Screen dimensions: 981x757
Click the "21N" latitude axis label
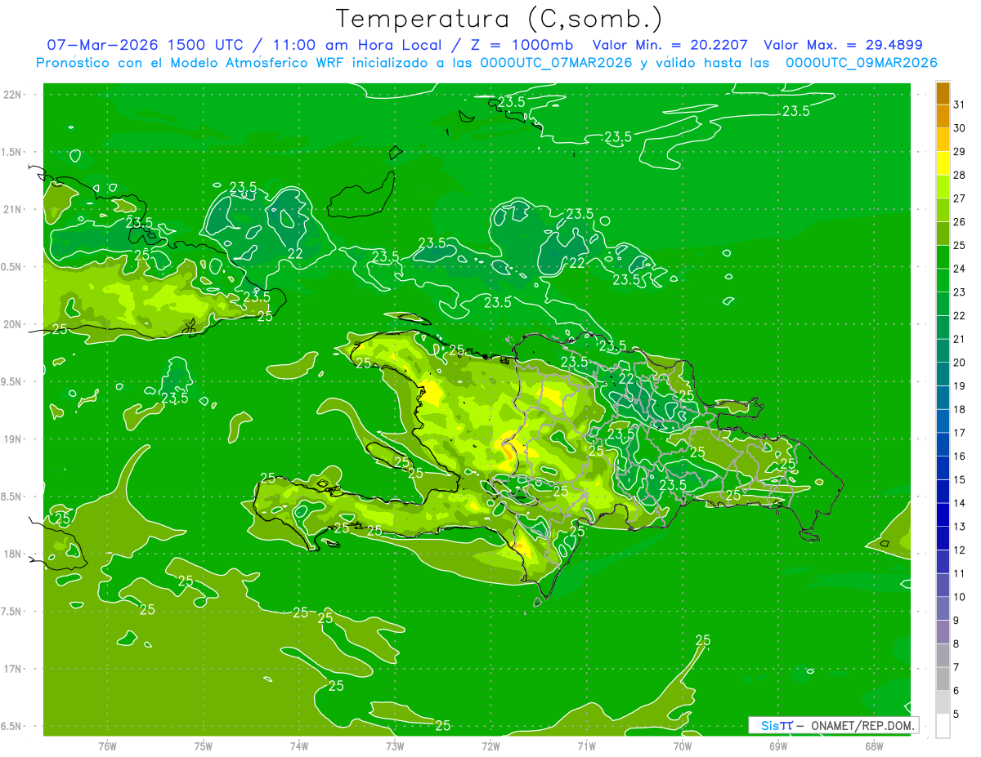pyautogui.click(x=13, y=209)
